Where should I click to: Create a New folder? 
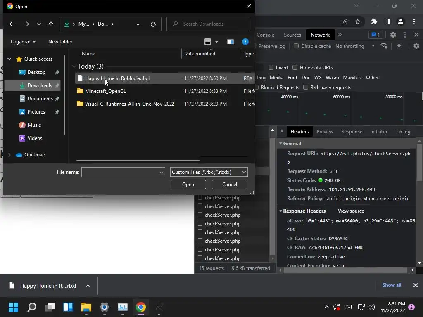[x=60, y=42]
